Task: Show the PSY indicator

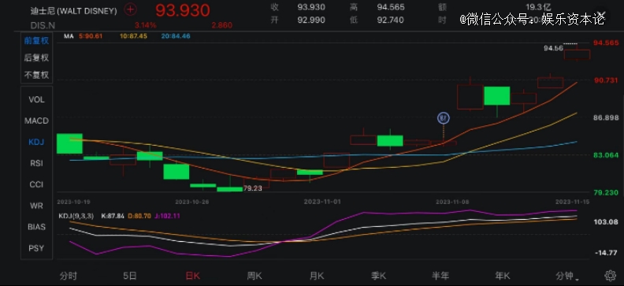Action: click(36, 248)
